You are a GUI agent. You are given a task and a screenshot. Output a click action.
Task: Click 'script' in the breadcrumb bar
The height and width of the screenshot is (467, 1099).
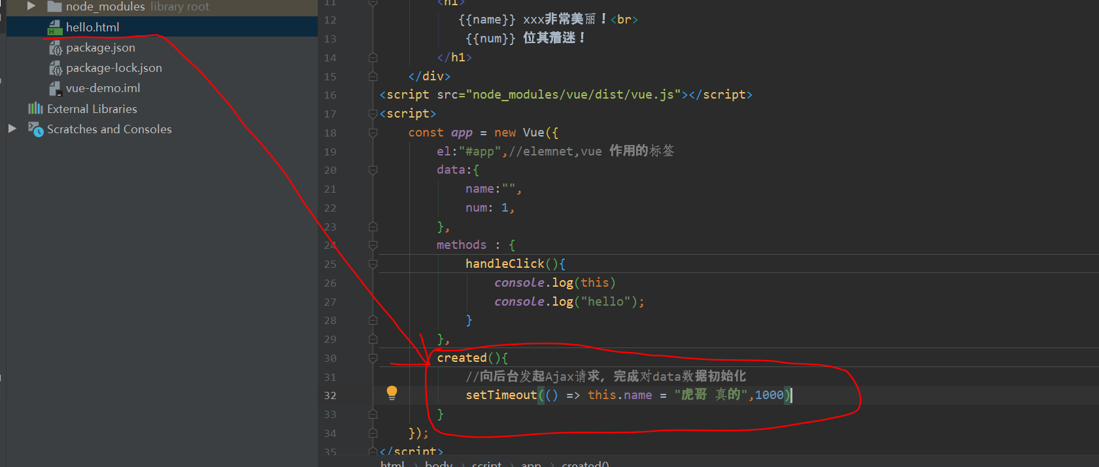pos(486,464)
